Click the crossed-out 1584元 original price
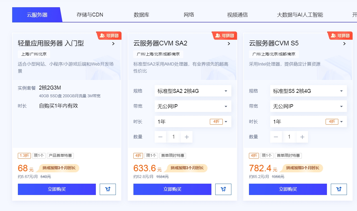Screen dimensions: 357x211 pos(162,177)
